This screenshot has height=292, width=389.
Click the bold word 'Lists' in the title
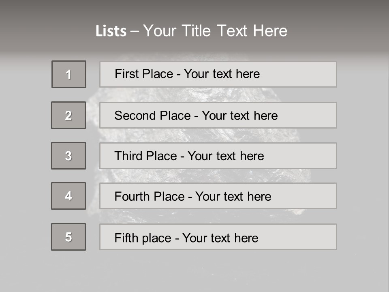pyautogui.click(x=111, y=31)
